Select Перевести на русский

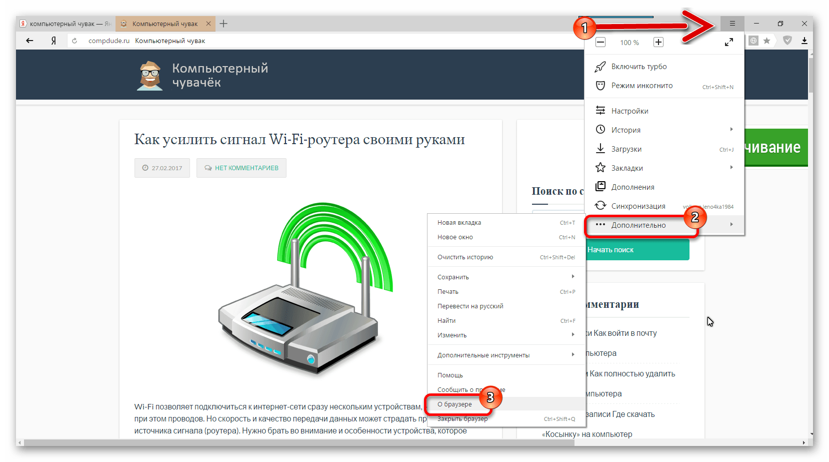pos(506,306)
